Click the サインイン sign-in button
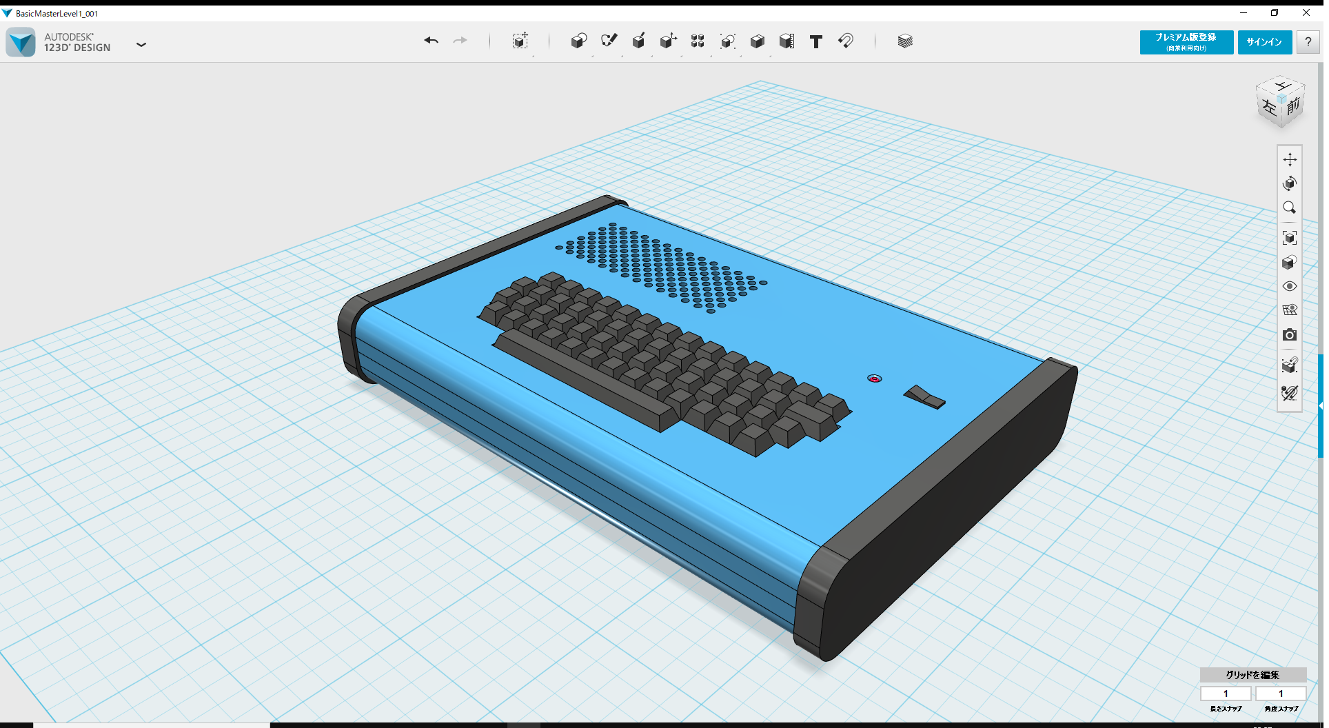 (1264, 42)
